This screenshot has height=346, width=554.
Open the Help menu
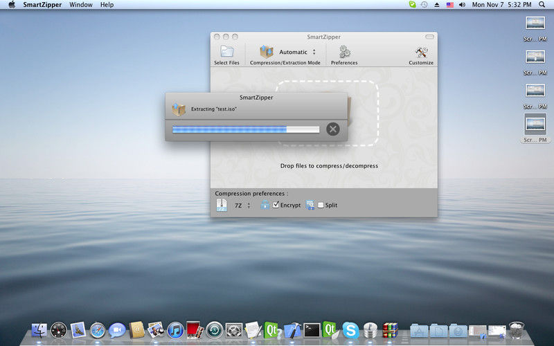(107, 5)
